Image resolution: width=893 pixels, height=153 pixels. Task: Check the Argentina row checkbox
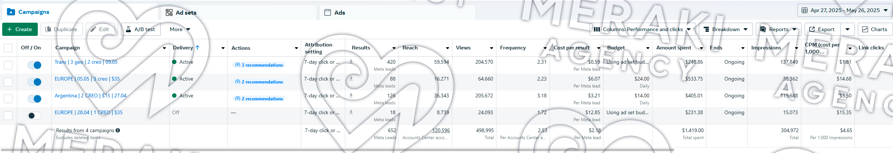pyautogui.click(x=8, y=99)
